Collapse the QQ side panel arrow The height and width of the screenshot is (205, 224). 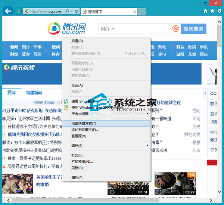click(205, 93)
